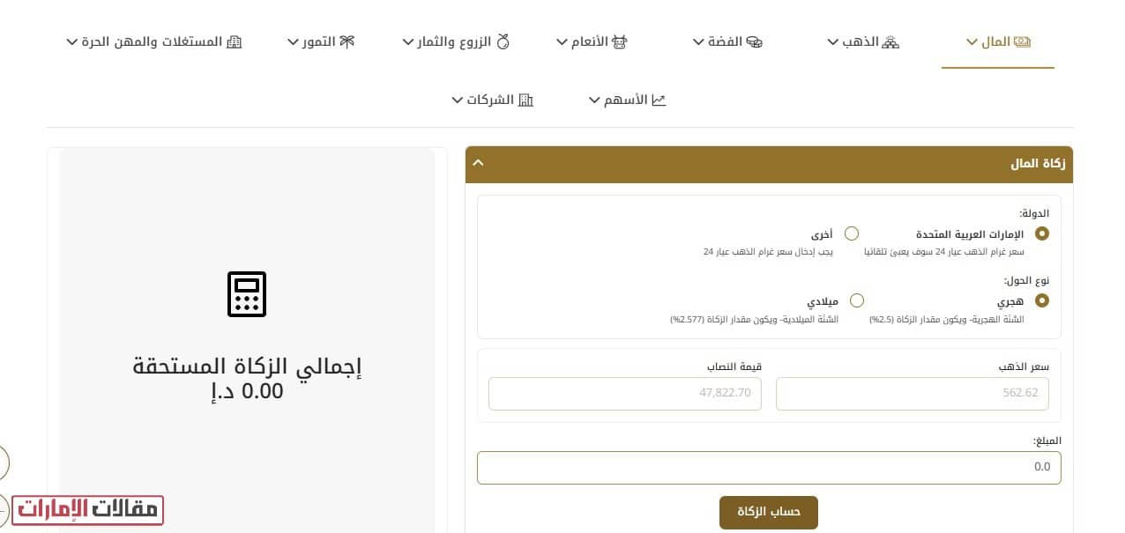
Task: Select the ميلادي calendar option
Action: point(857,300)
